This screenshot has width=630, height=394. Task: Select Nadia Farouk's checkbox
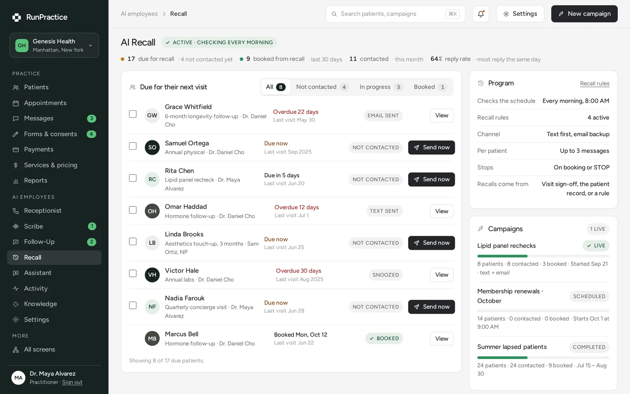point(133,305)
